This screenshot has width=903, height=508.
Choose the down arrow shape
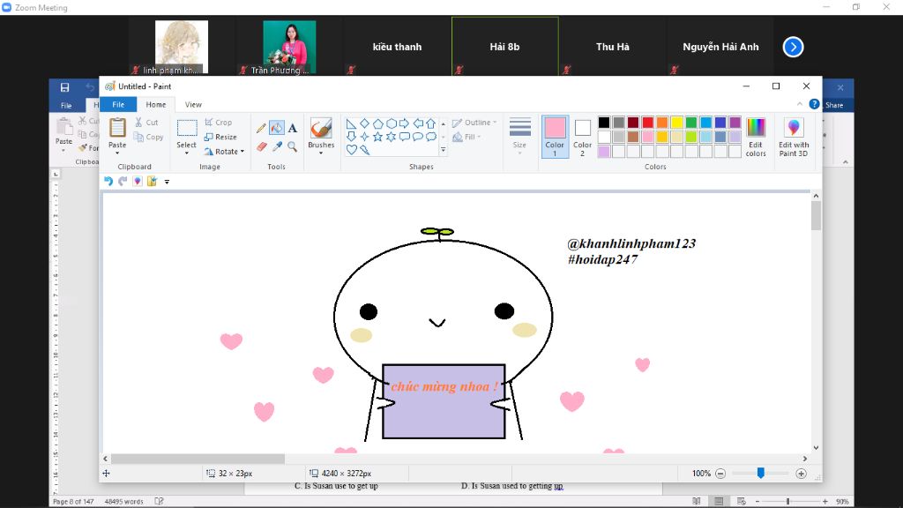tap(351, 137)
